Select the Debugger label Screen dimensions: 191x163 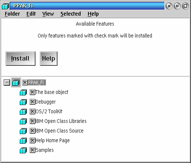tap(46, 102)
